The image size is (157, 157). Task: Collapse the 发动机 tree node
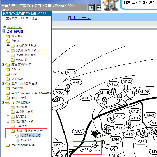tap(3, 41)
